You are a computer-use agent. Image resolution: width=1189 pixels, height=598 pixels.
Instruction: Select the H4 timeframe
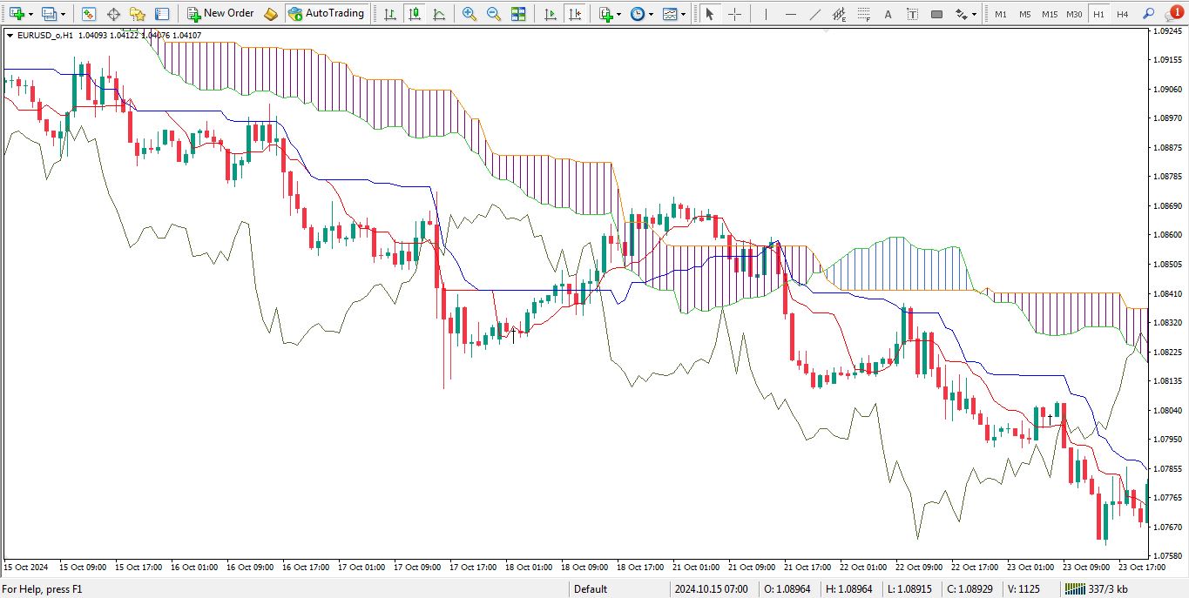1123,14
